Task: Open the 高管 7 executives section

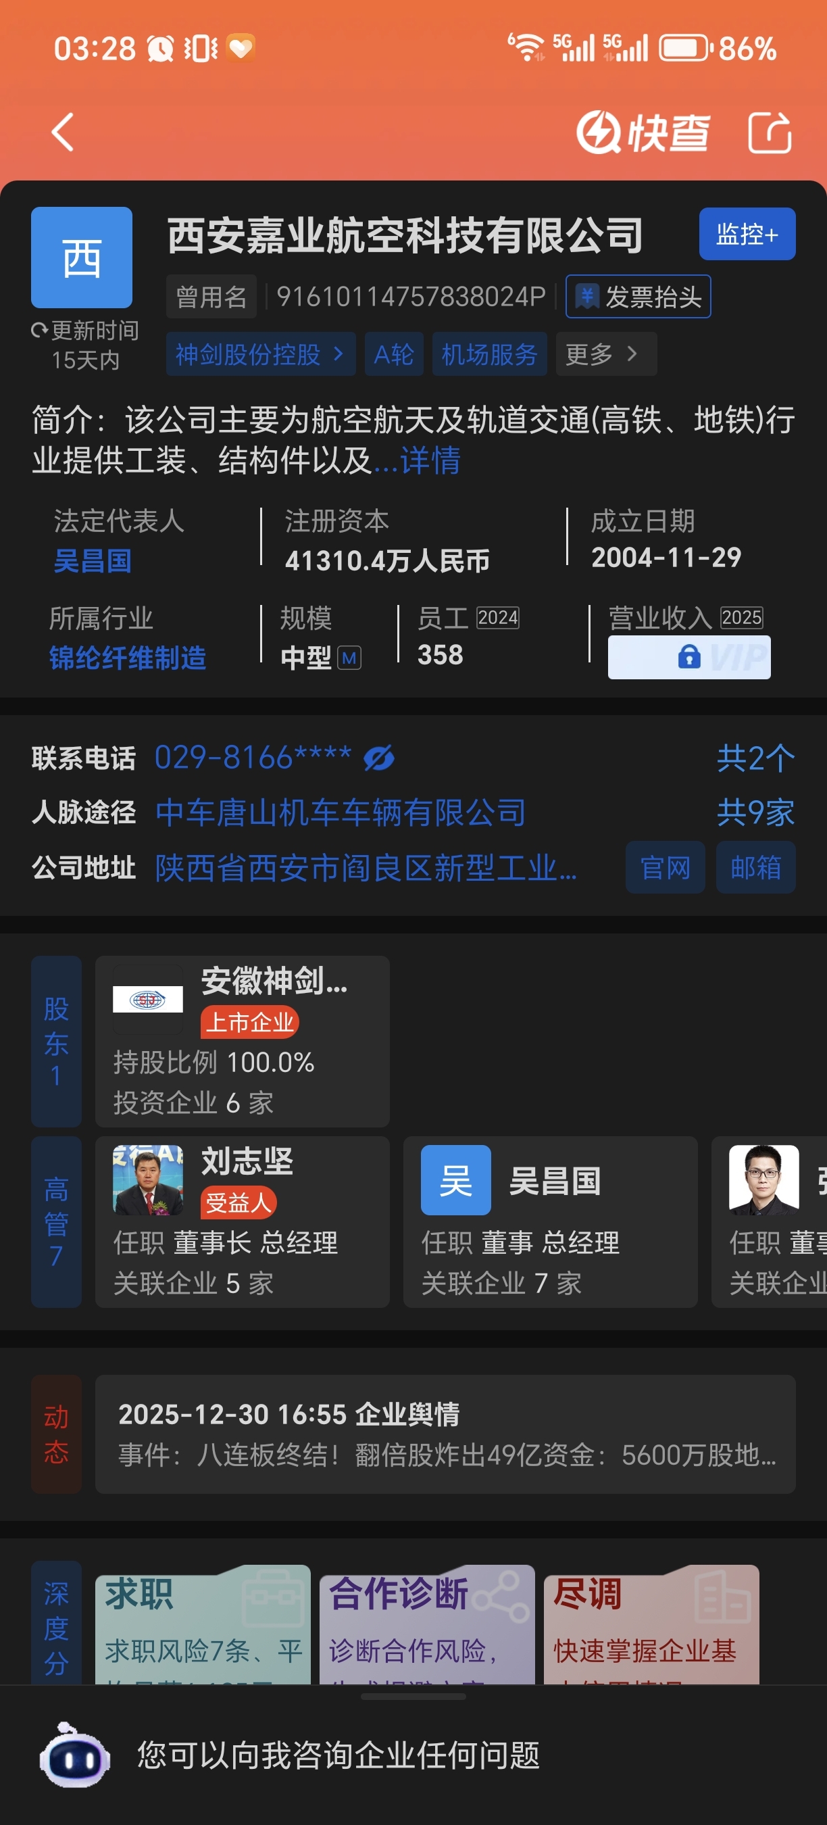Action: coord(56,1222)
